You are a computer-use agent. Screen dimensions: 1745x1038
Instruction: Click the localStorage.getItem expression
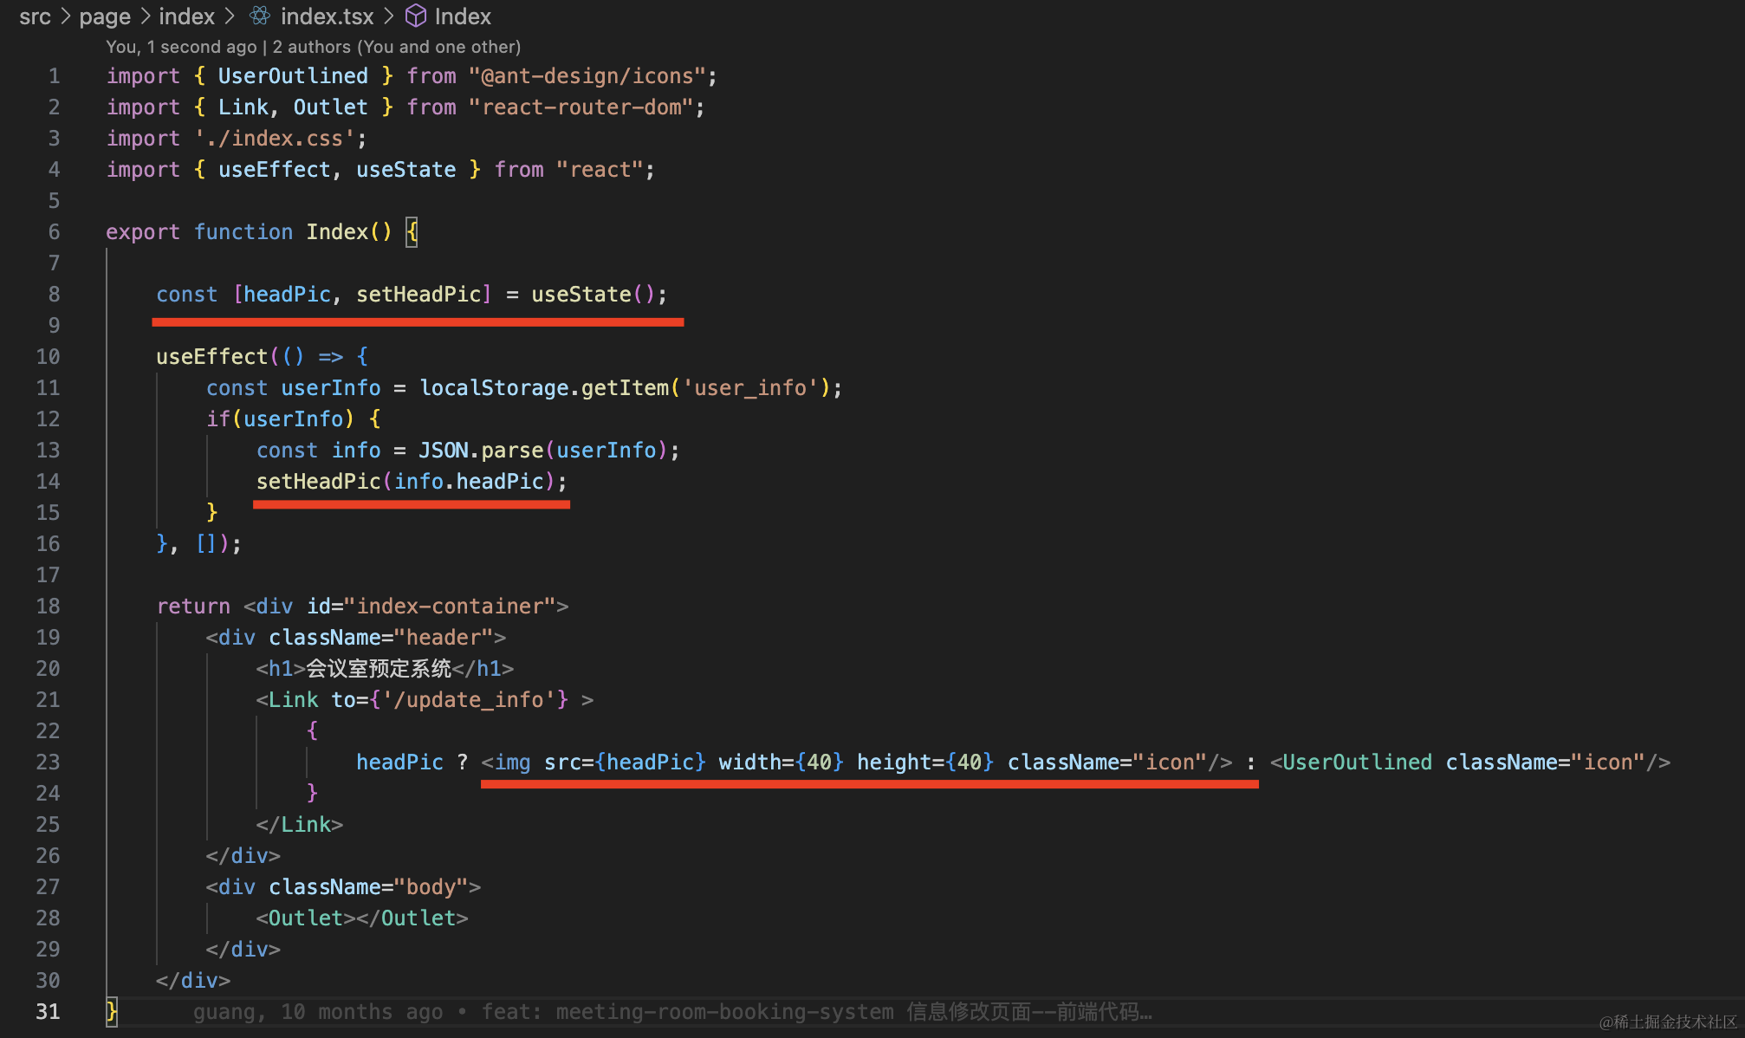(x=544, y=388)
